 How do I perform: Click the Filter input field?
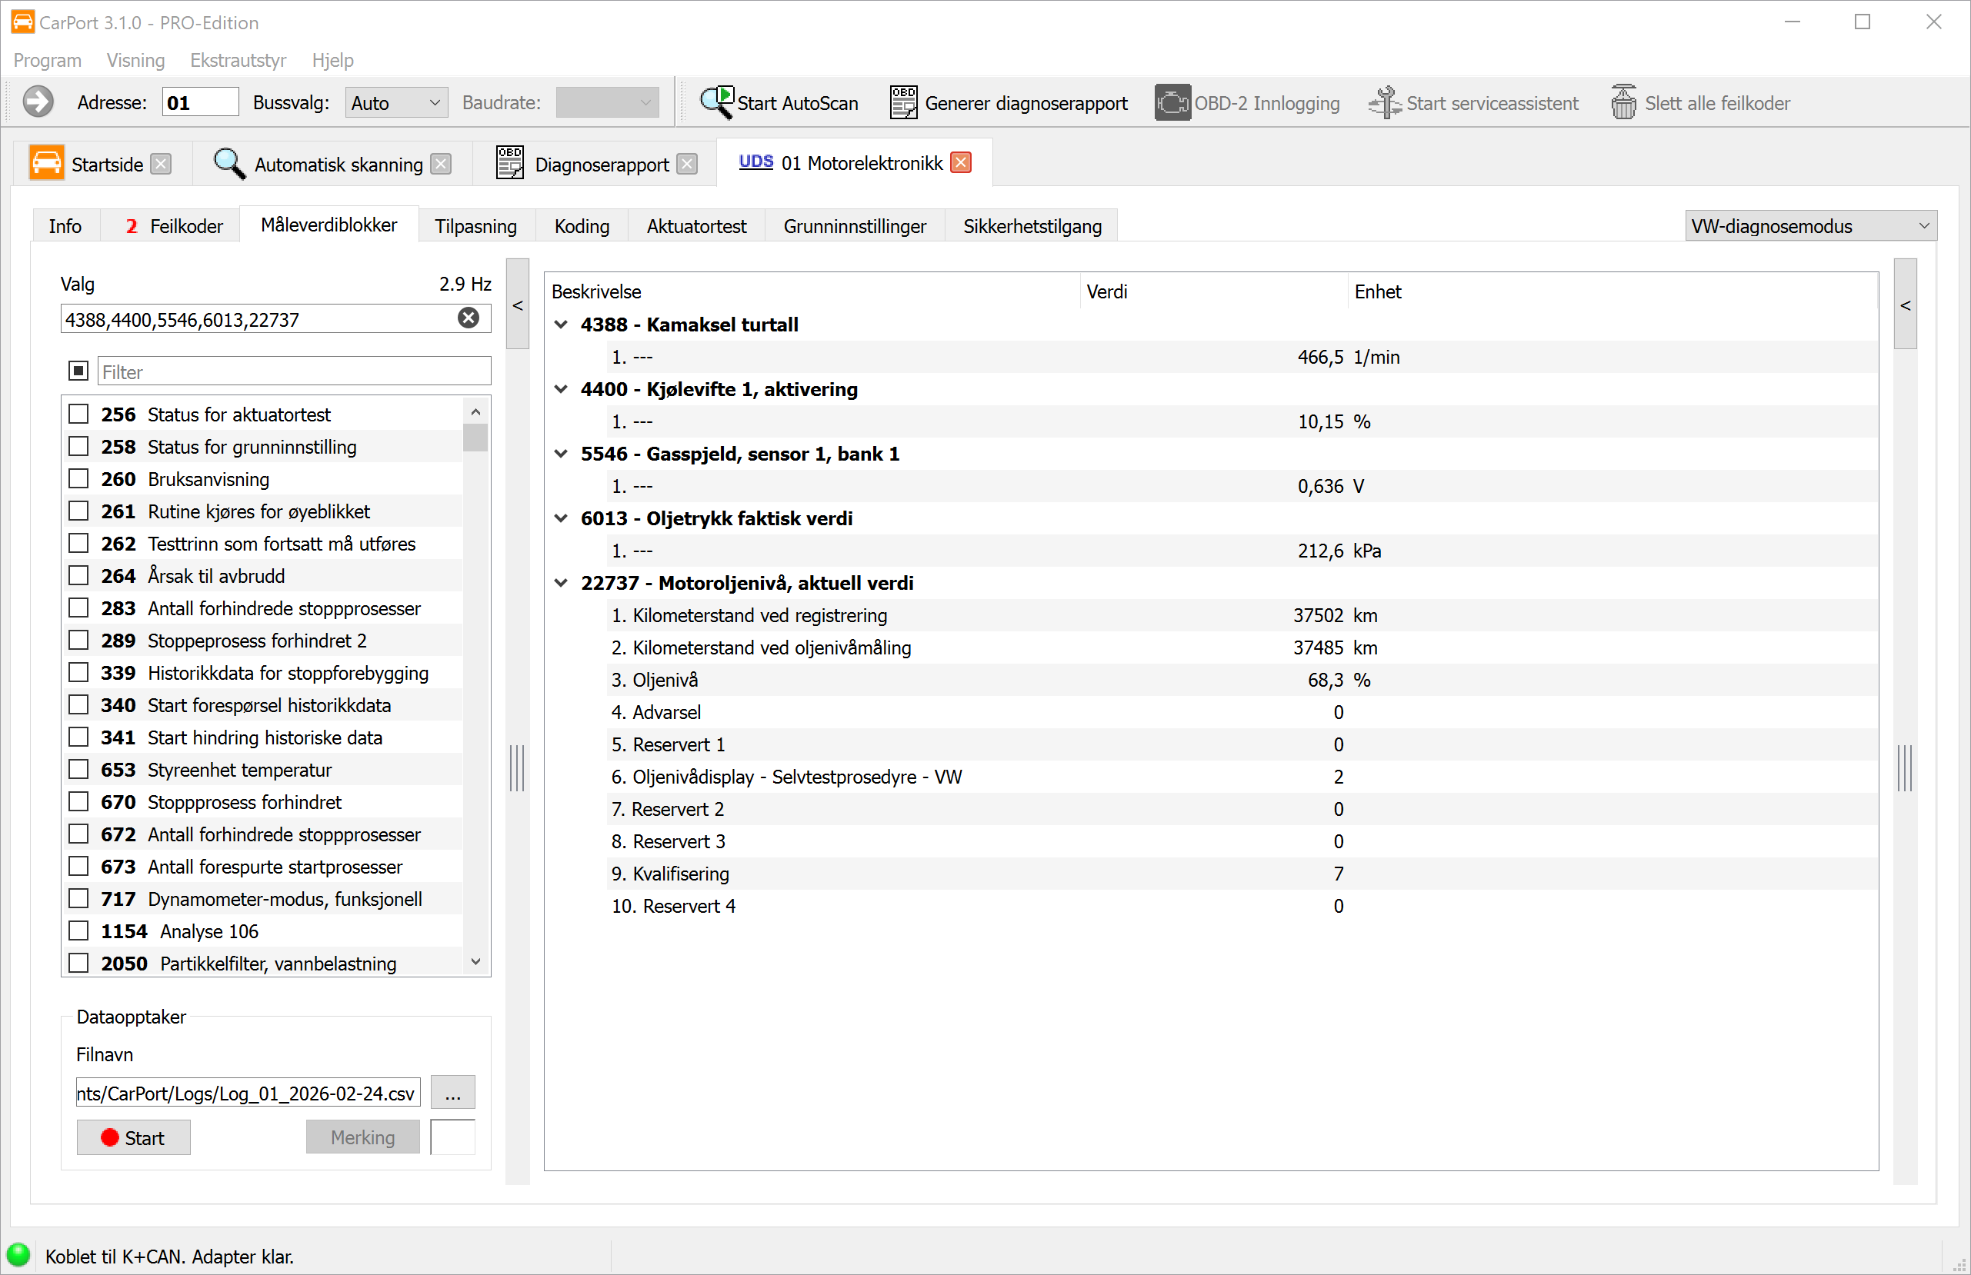point(294,371)
